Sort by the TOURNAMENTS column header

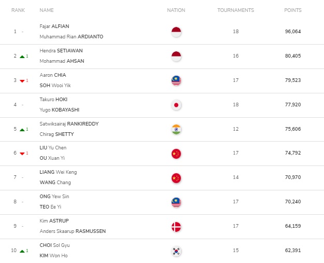235,10
